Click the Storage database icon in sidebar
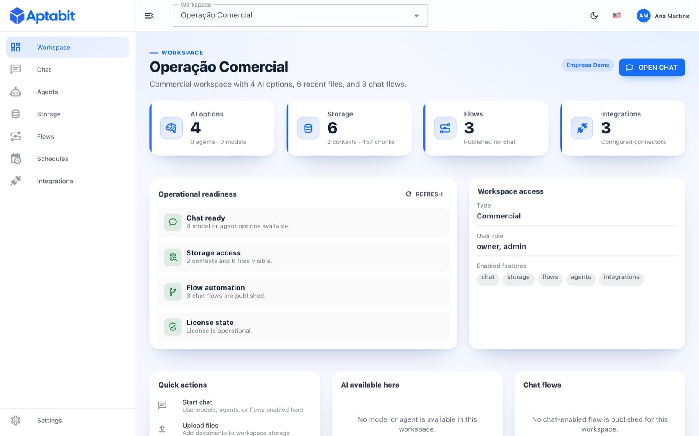 pos(16,114)
